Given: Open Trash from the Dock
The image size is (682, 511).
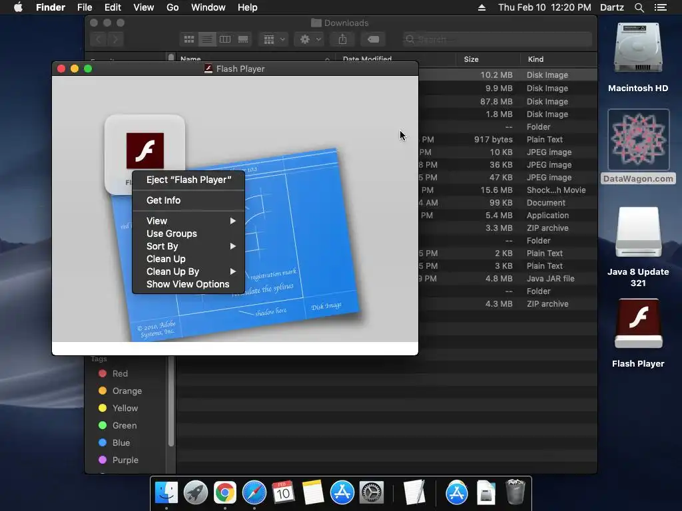Looking at the screenshot, I should click(515, 492).
